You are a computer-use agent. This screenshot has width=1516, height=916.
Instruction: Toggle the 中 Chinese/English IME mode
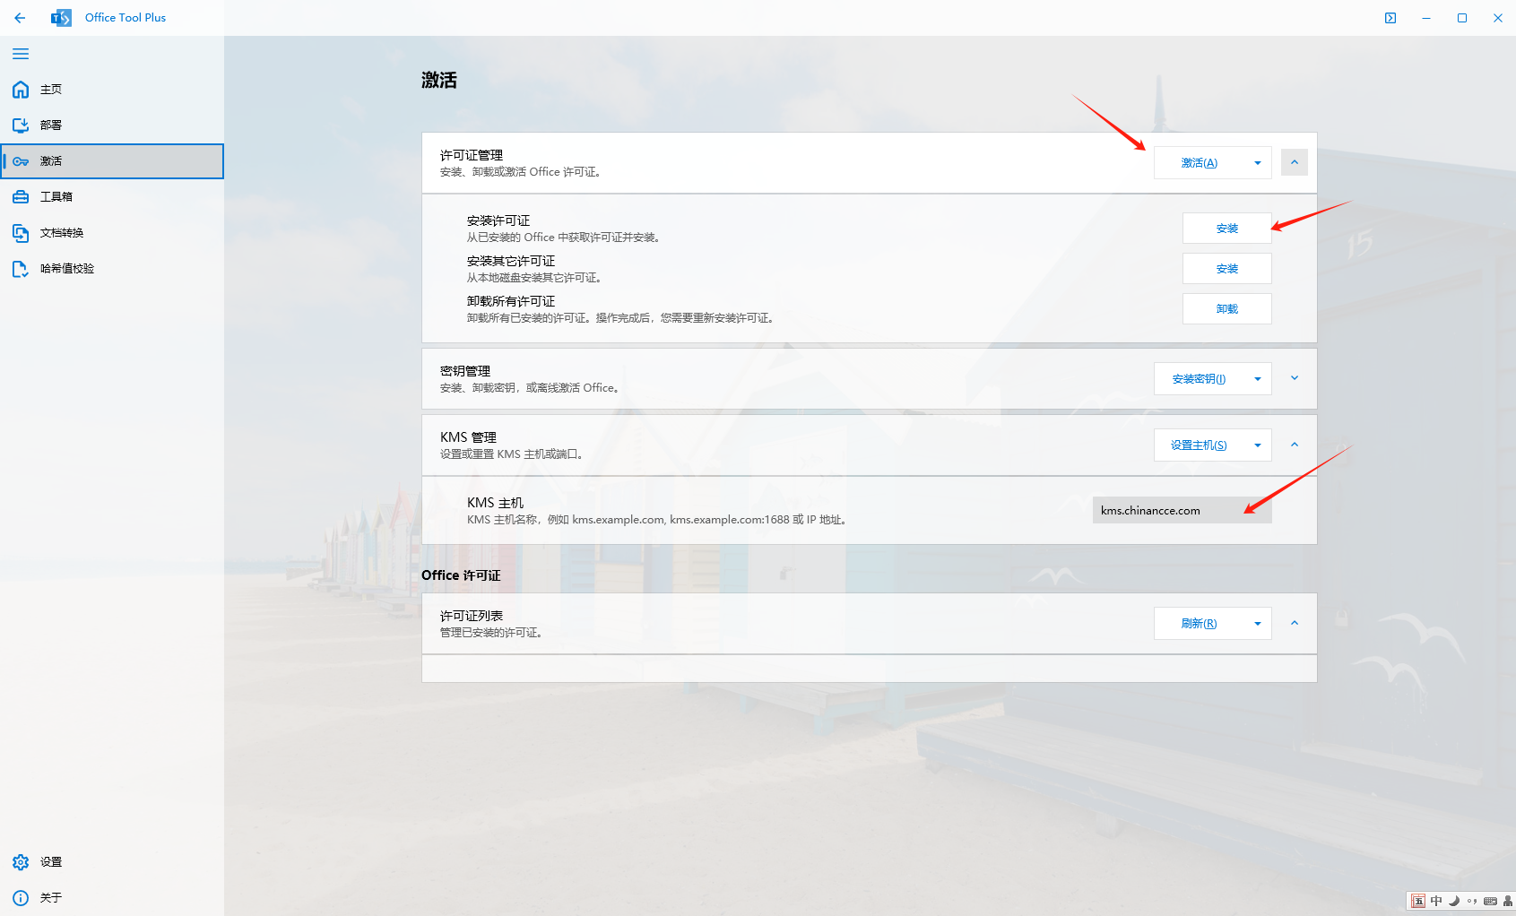tap(1436, 902)
